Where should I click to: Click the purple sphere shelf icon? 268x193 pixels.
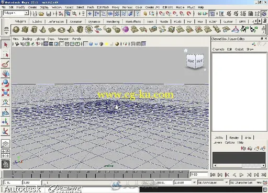pos(126,29)
